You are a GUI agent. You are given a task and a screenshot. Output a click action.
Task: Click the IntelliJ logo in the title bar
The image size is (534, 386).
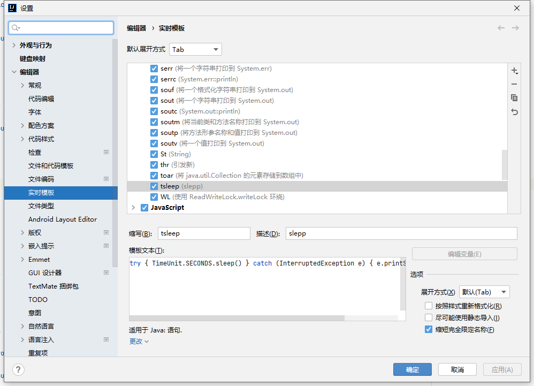coord(12,8)
